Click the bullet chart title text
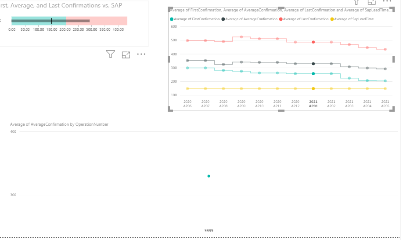403x240 pixels. 61,5
